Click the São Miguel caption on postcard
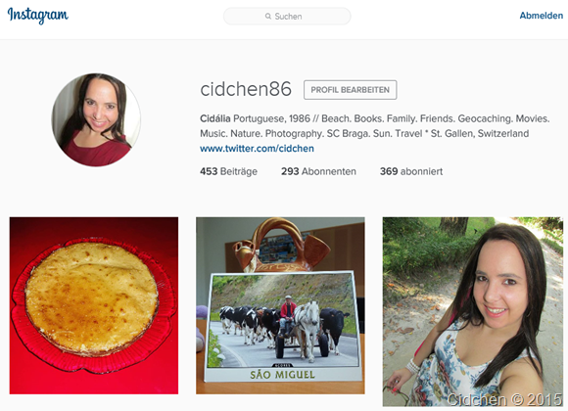Screen dimensions: 568x411 click(282, 375)
